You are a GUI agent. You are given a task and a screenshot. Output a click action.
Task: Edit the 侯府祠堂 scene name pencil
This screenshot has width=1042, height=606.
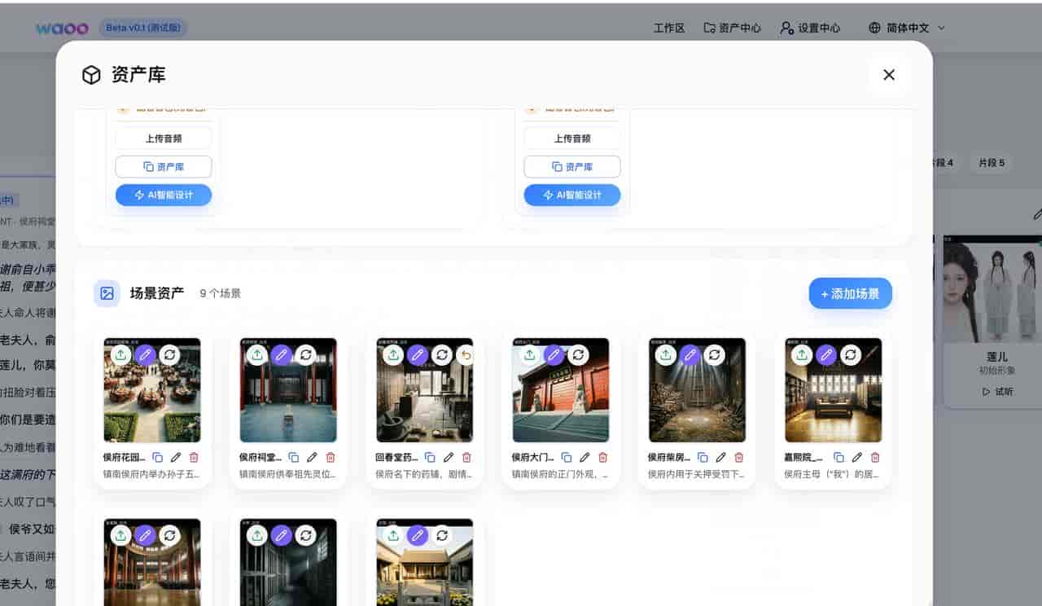coord(312,458)
